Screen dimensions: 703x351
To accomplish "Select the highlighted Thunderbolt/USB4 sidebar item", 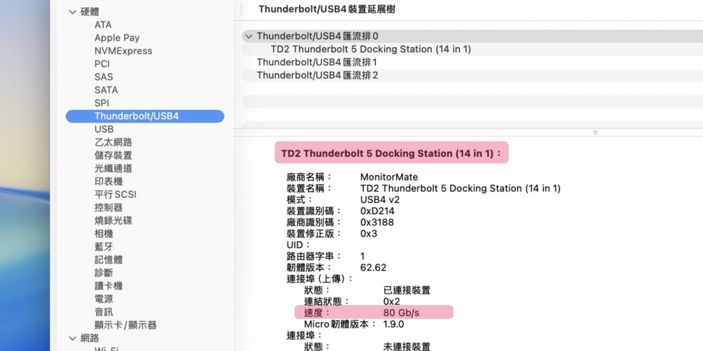I will [x=136, y=116].
